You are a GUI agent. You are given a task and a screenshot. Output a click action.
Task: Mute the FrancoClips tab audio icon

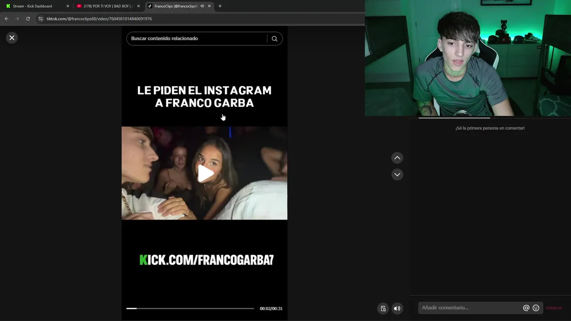coord(202,6)
